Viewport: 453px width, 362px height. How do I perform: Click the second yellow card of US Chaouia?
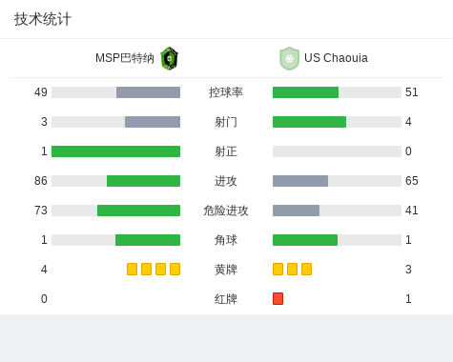coord(292,269)
